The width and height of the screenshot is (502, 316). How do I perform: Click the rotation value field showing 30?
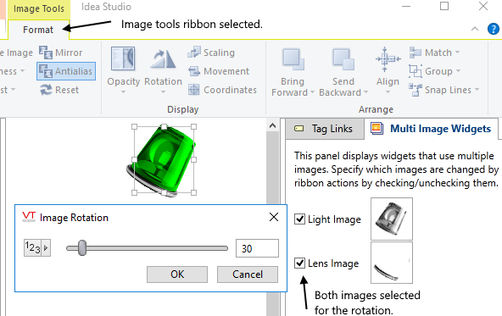click(x=257, y=248)
